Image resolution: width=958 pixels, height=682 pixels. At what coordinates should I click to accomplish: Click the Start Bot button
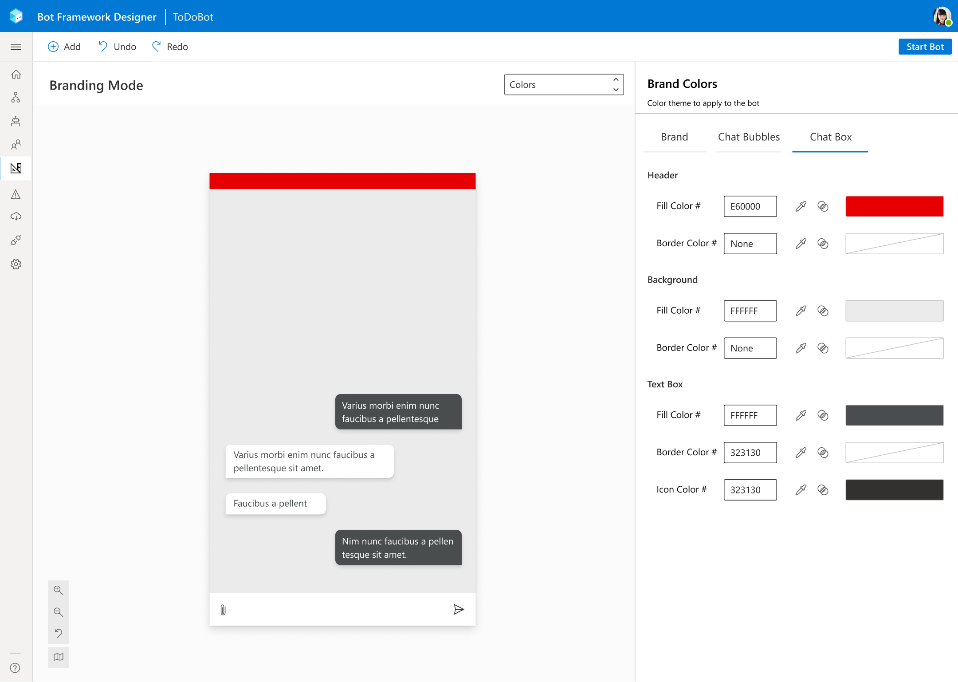(x=925, y=47)
